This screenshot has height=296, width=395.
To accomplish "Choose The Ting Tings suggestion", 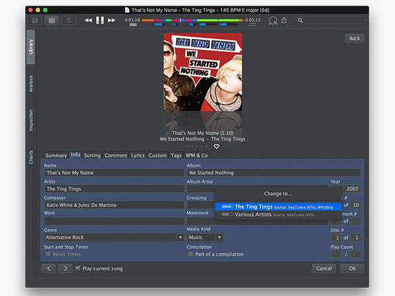I will pyautogui.click(x=278, y=207).
